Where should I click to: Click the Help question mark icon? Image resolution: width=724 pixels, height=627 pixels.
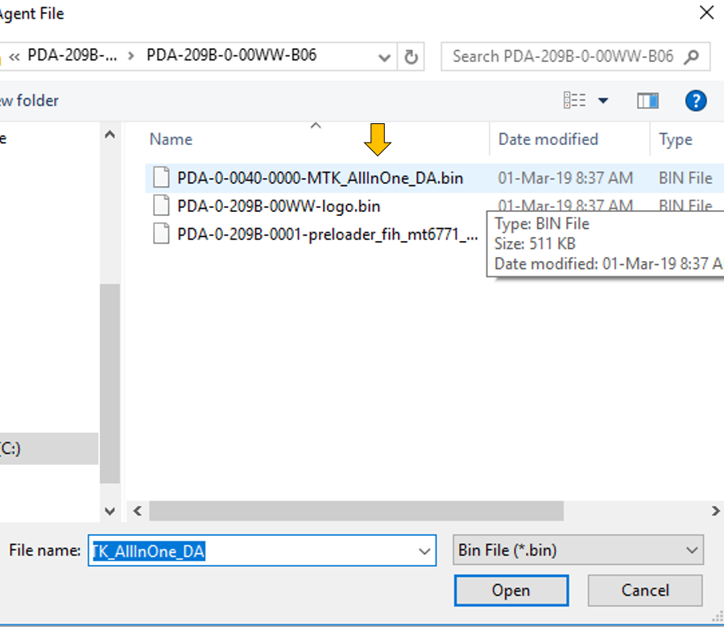(x=695, y=101)
